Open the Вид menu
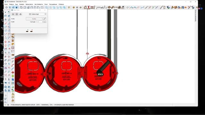205x115 pixels. click(16, 4)
